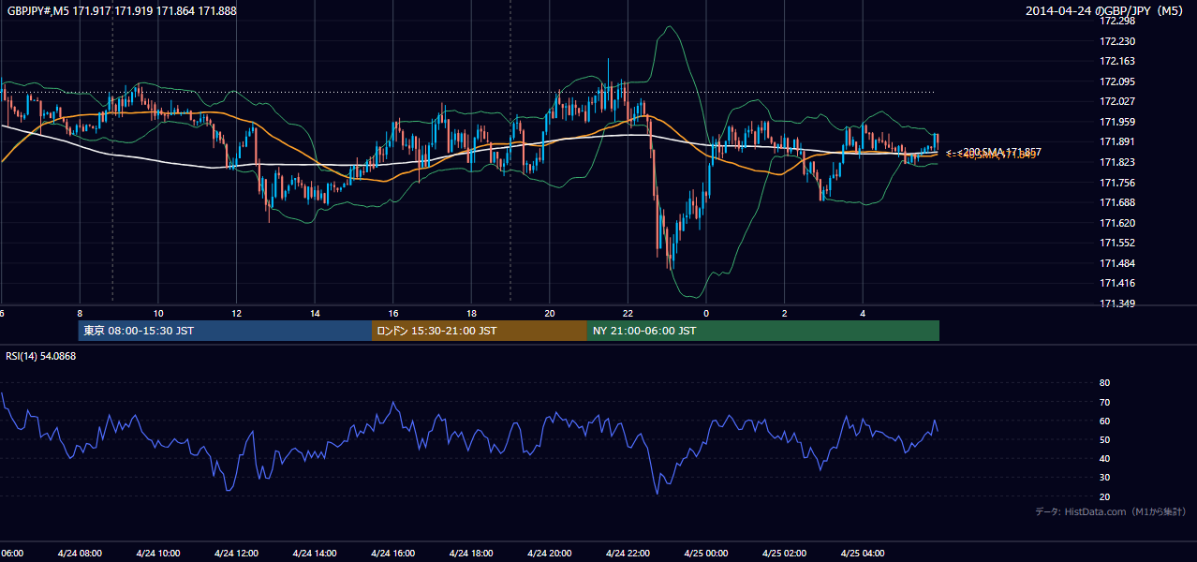The height and width of the screenshot is (562, 1197).
Task: Click price axis label 172.027
Action: (1116, 101)
